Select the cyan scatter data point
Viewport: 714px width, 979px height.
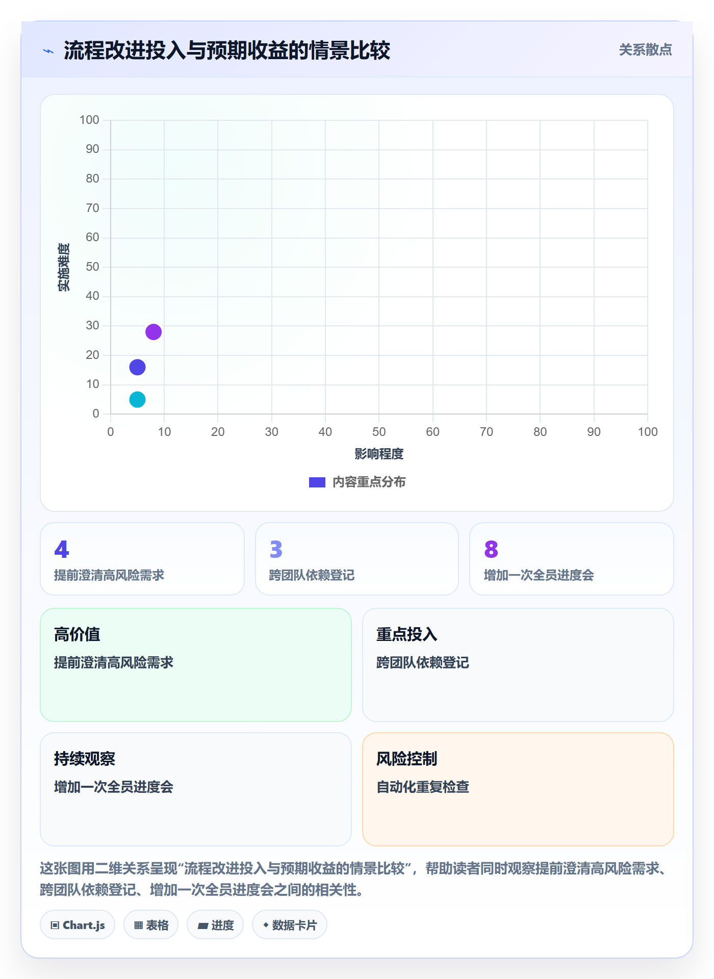137,399
